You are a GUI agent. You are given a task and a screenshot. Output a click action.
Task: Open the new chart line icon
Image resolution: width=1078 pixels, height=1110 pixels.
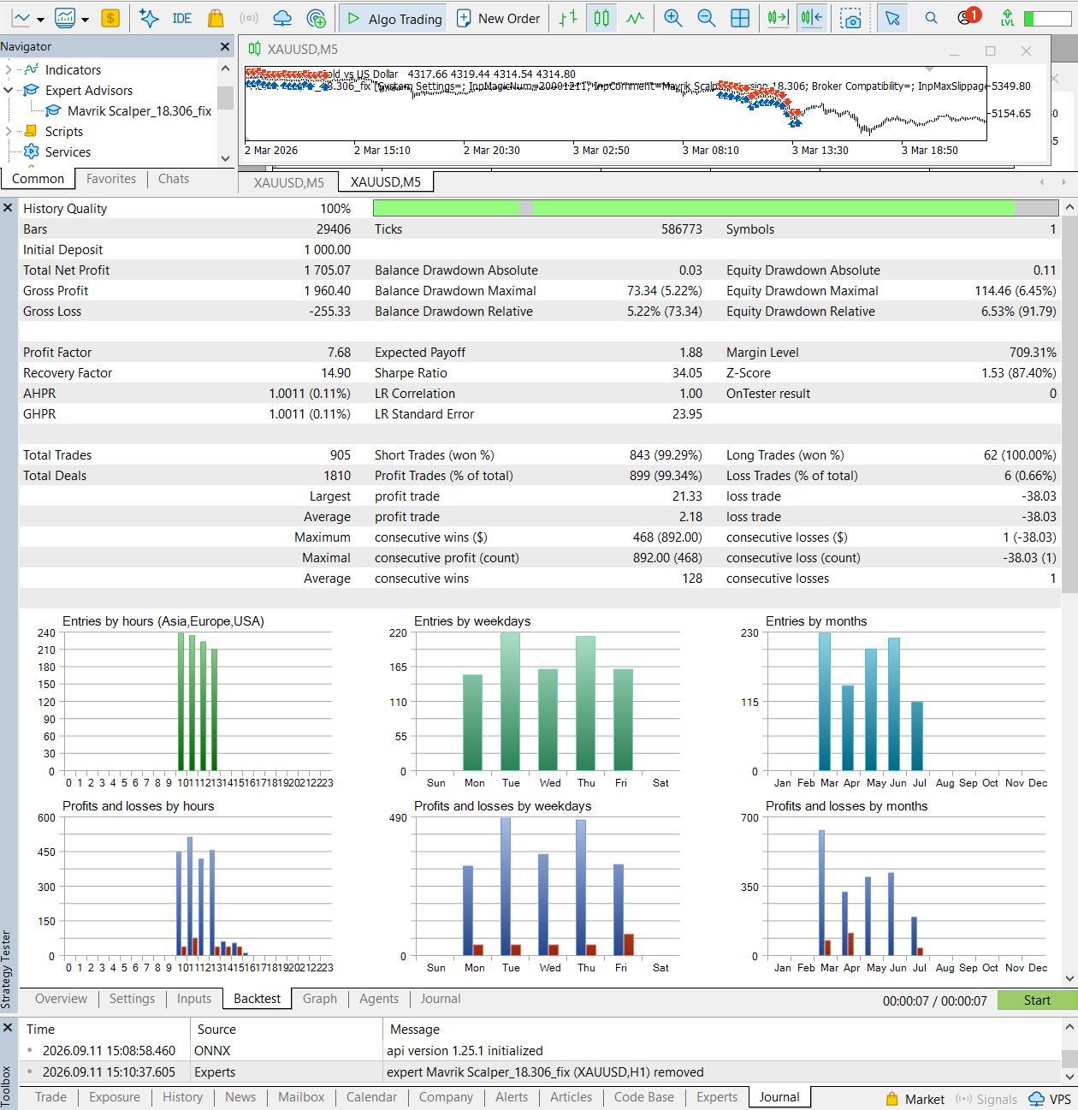[21, 18]
